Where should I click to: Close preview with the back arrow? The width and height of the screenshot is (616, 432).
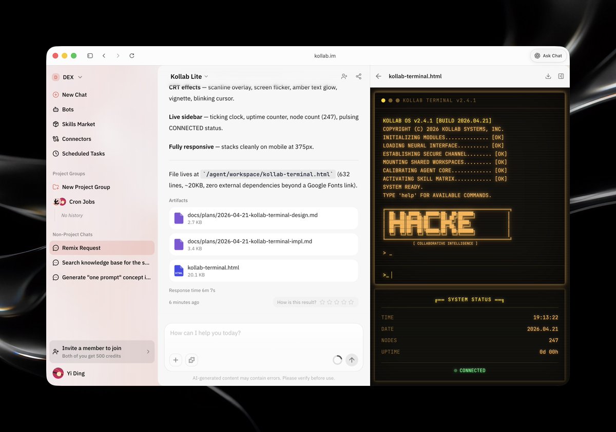pos(379,76)
